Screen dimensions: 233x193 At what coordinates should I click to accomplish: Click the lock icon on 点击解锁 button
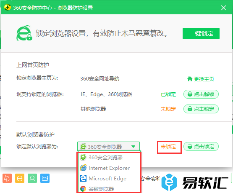pos(190,94)
